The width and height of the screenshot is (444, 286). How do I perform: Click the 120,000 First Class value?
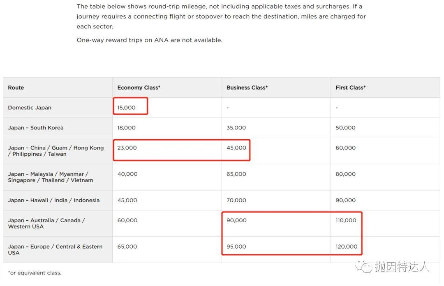pyautogui.click(x=347, y=247)
